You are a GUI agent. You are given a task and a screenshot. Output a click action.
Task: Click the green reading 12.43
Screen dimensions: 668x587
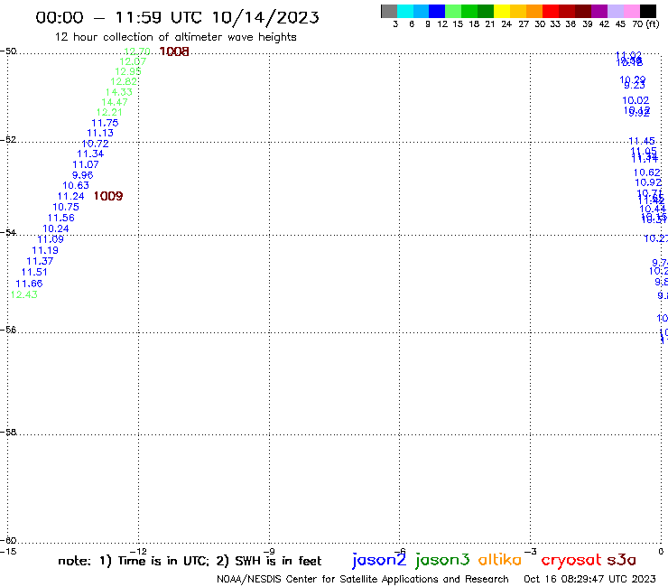pos(24,295)
